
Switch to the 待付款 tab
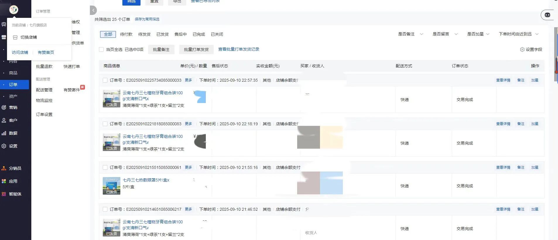pyautogui.click(x=126, y=34)
